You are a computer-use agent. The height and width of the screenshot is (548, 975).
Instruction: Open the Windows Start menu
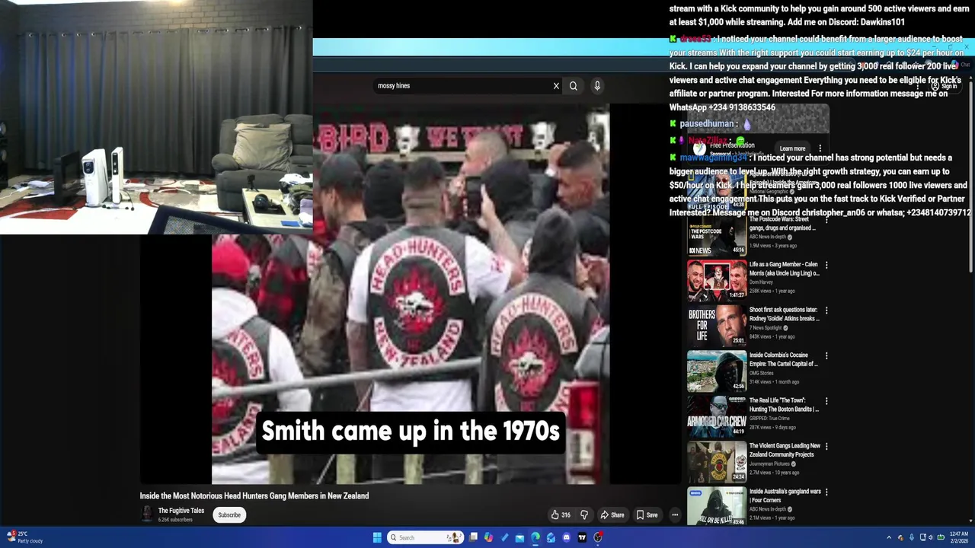click(377, 537)
